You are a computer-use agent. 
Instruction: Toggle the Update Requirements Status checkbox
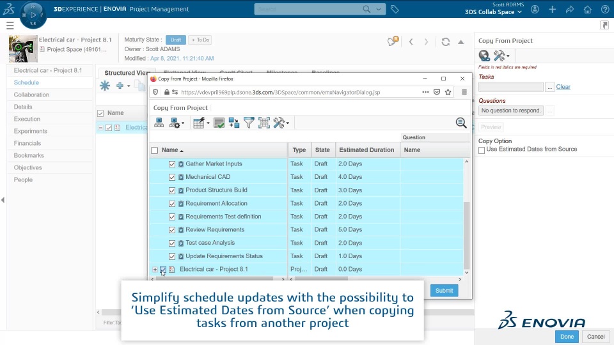coord(172,257)
